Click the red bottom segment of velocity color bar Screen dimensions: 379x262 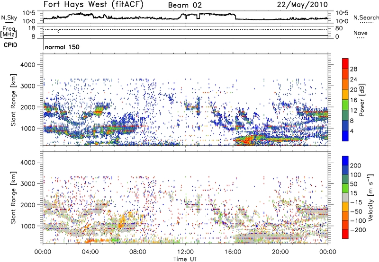(x=345, y=234)
